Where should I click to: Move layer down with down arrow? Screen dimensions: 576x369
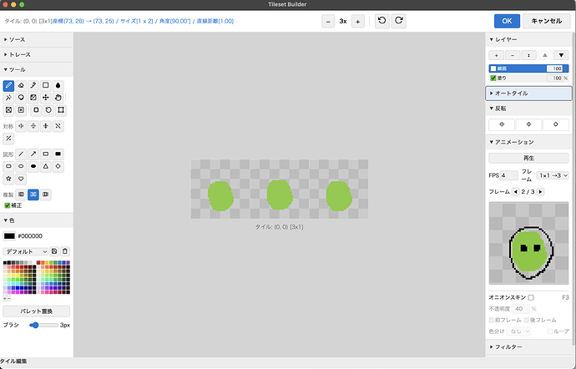tap(561, 55)
